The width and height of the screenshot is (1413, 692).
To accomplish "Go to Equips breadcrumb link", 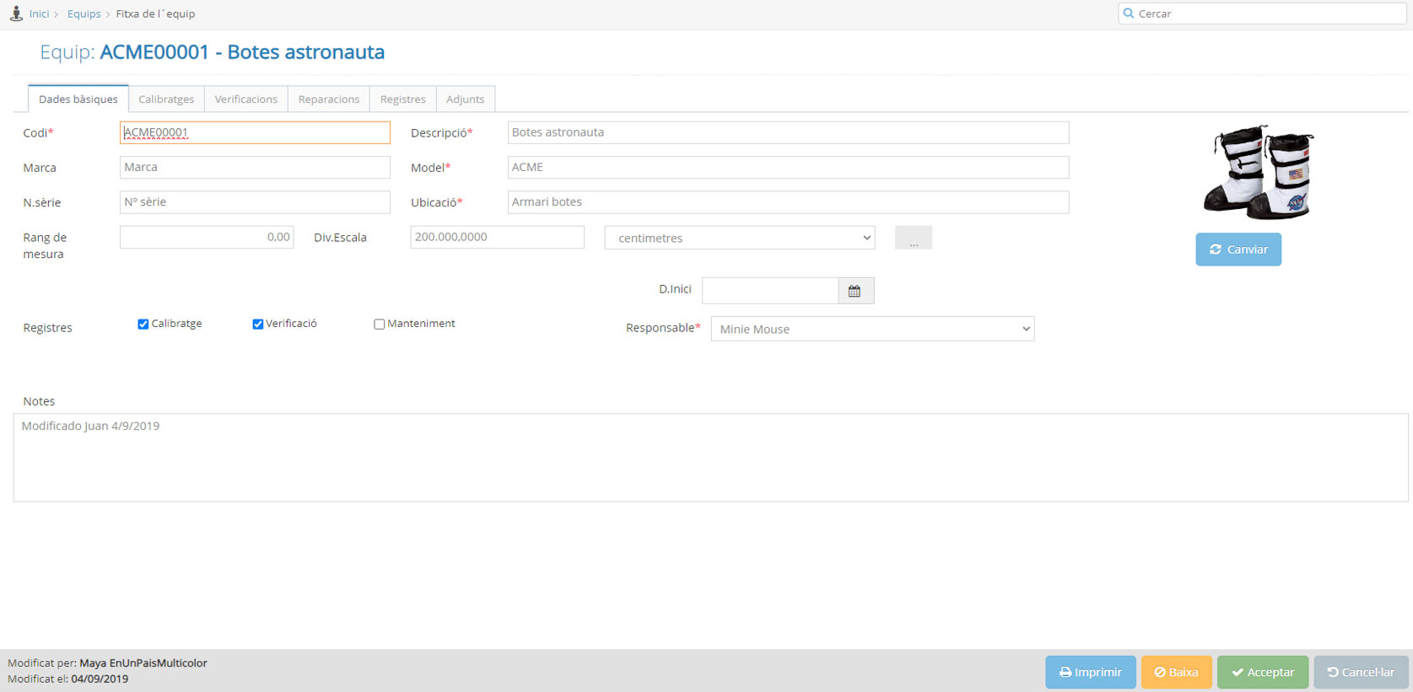I will point(84,13).
